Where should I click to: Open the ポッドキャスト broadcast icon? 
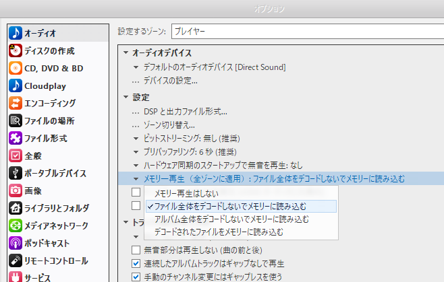click(x=16, y=243)
